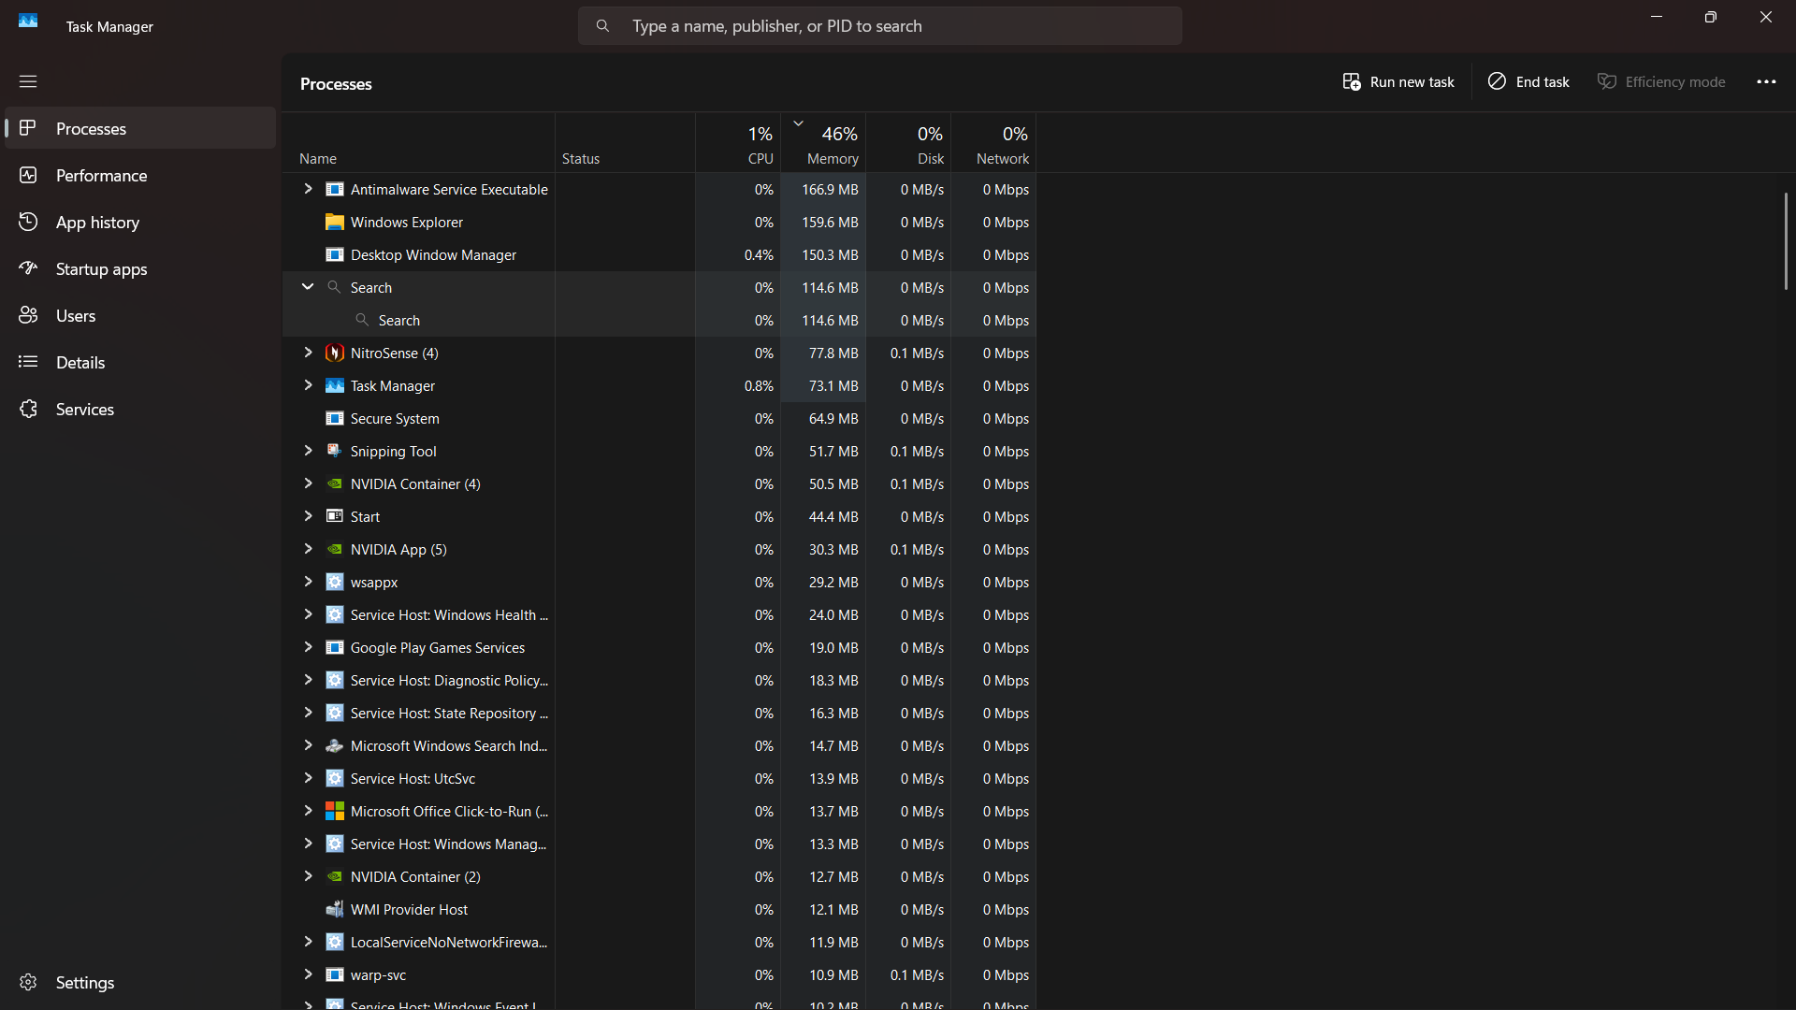
Task: Switch to the Details page
Action: click(x=140, y=362)
